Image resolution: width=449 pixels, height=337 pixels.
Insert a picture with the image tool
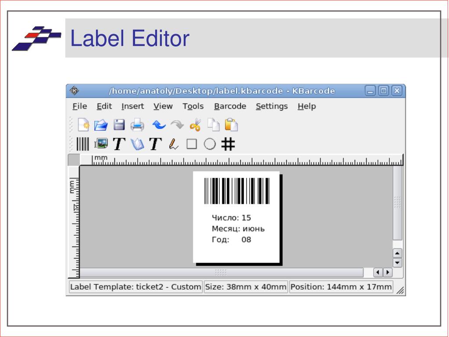[101, 143]
